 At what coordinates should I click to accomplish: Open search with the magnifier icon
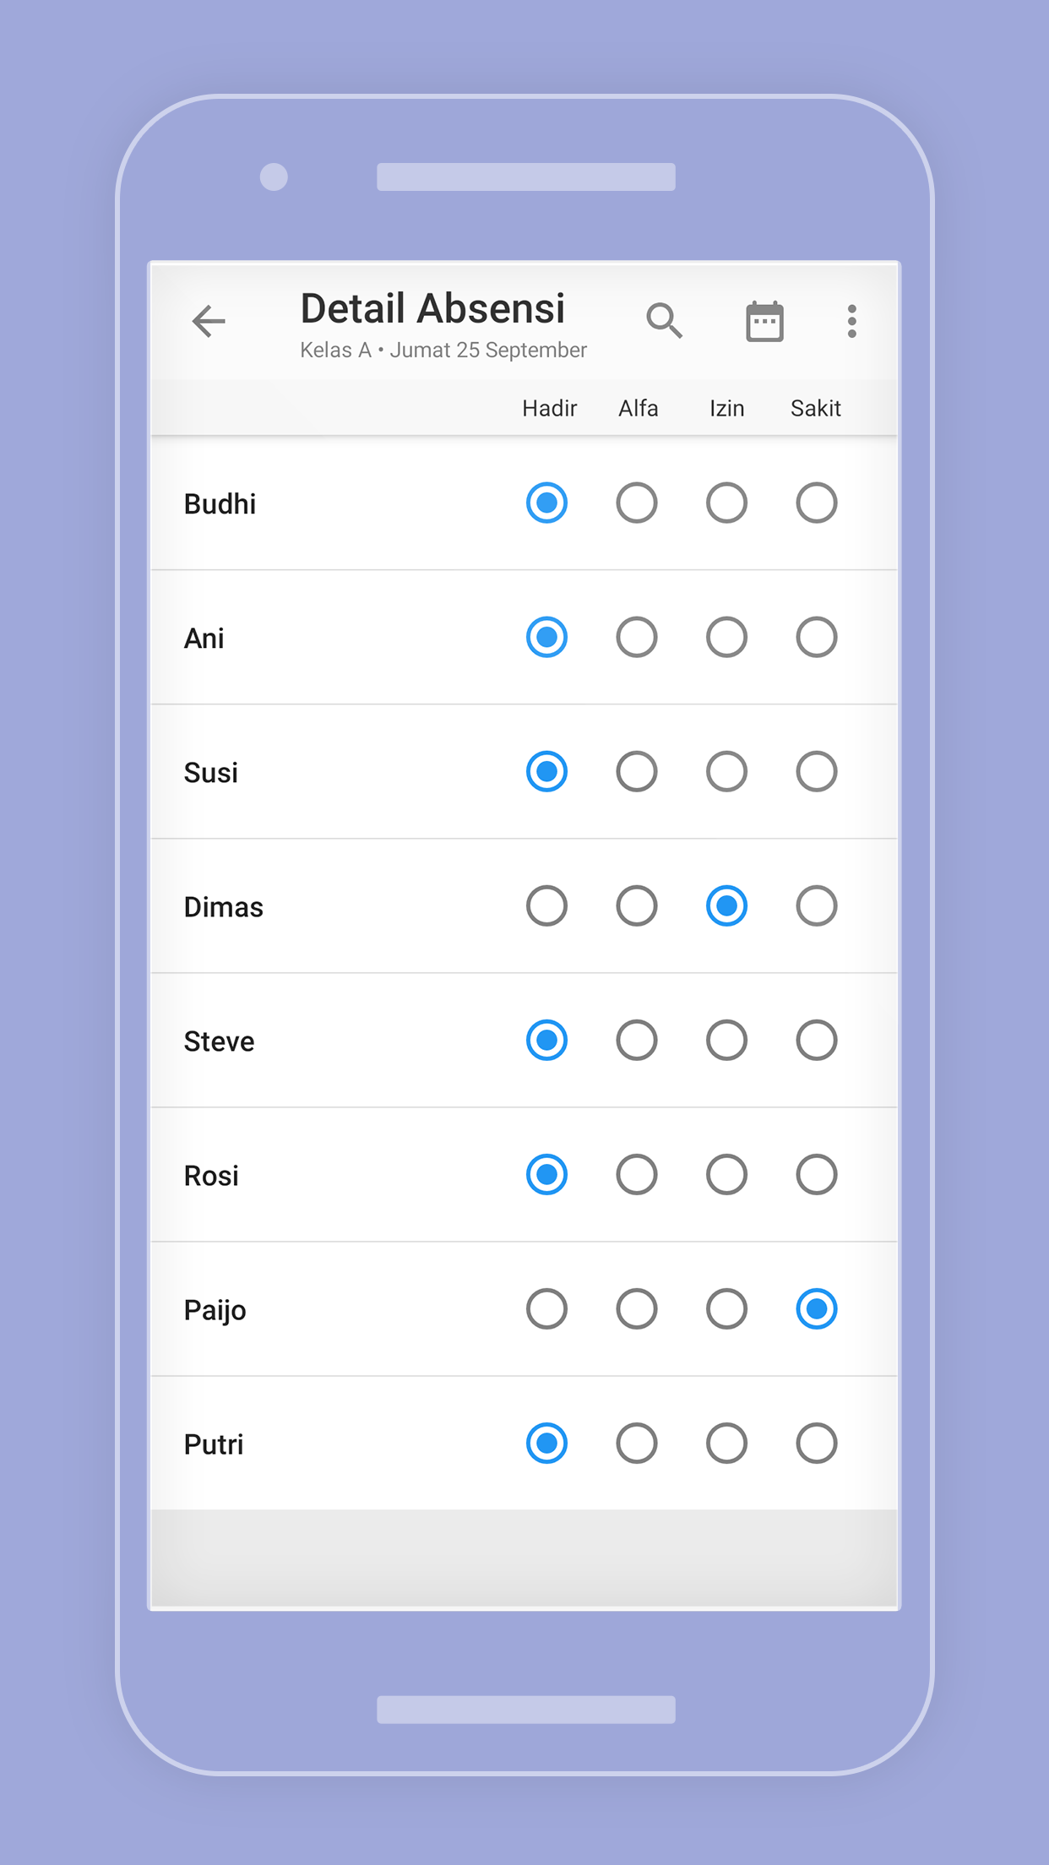(664, 321)
